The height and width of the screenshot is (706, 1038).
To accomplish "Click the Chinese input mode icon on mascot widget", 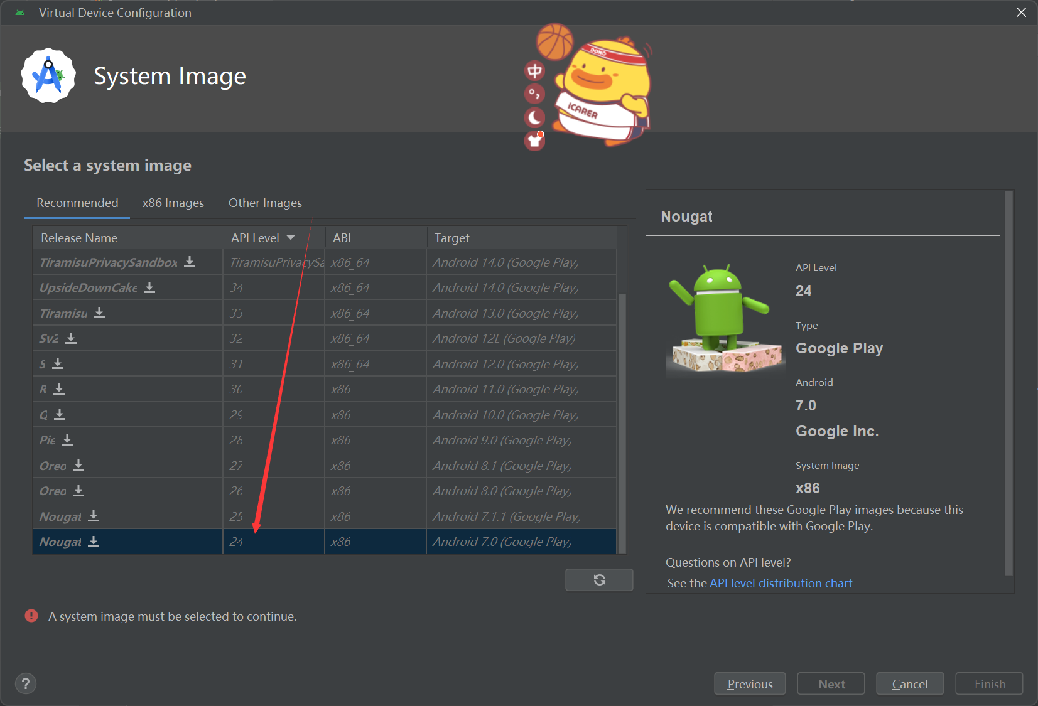I will [x=534, y=71].
